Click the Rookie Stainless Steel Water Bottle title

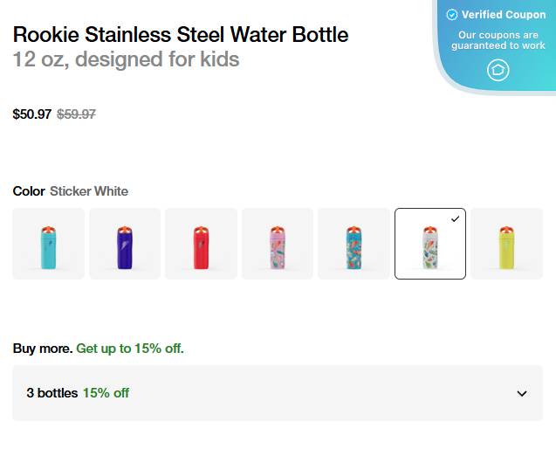point(181,35)
